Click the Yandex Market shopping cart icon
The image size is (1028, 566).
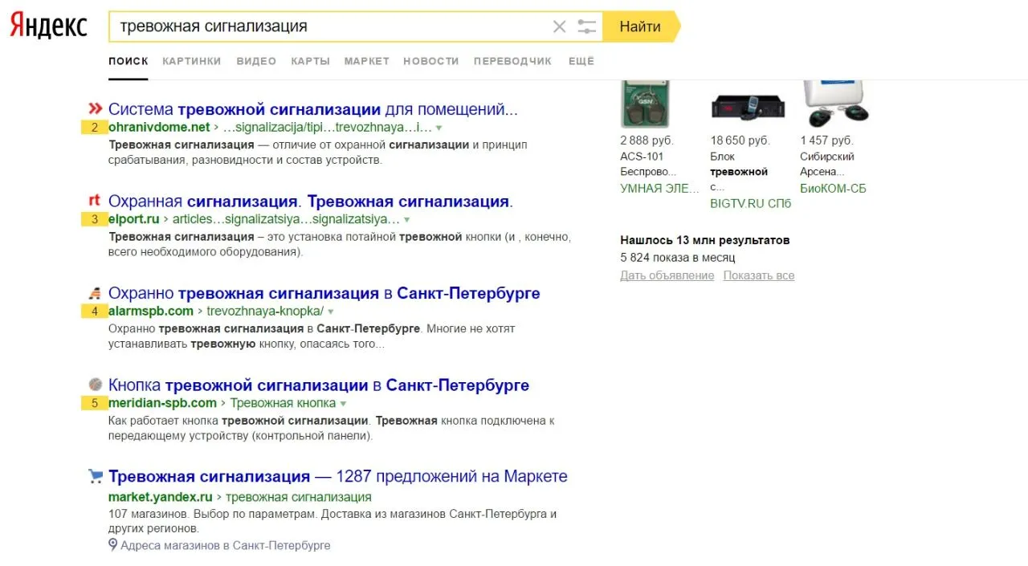(x=96, y=476)
